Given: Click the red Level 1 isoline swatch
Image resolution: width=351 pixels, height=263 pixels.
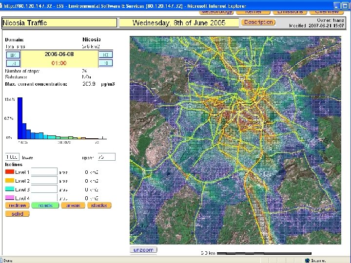Looking at the screenshot, I should coord(10,172).
